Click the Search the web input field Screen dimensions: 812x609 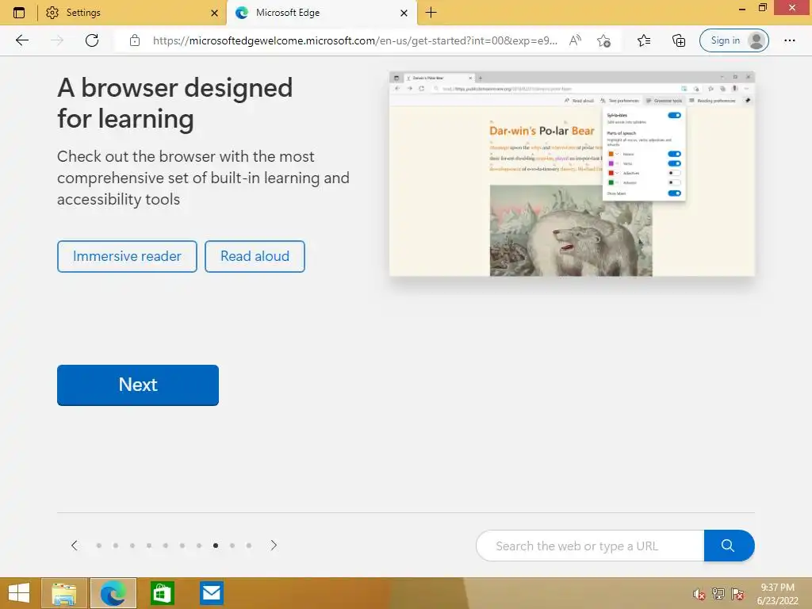coord(590,546)
